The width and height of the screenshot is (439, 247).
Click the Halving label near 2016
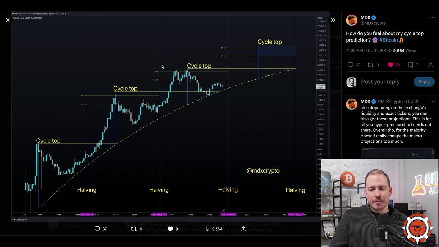[86, 190]
